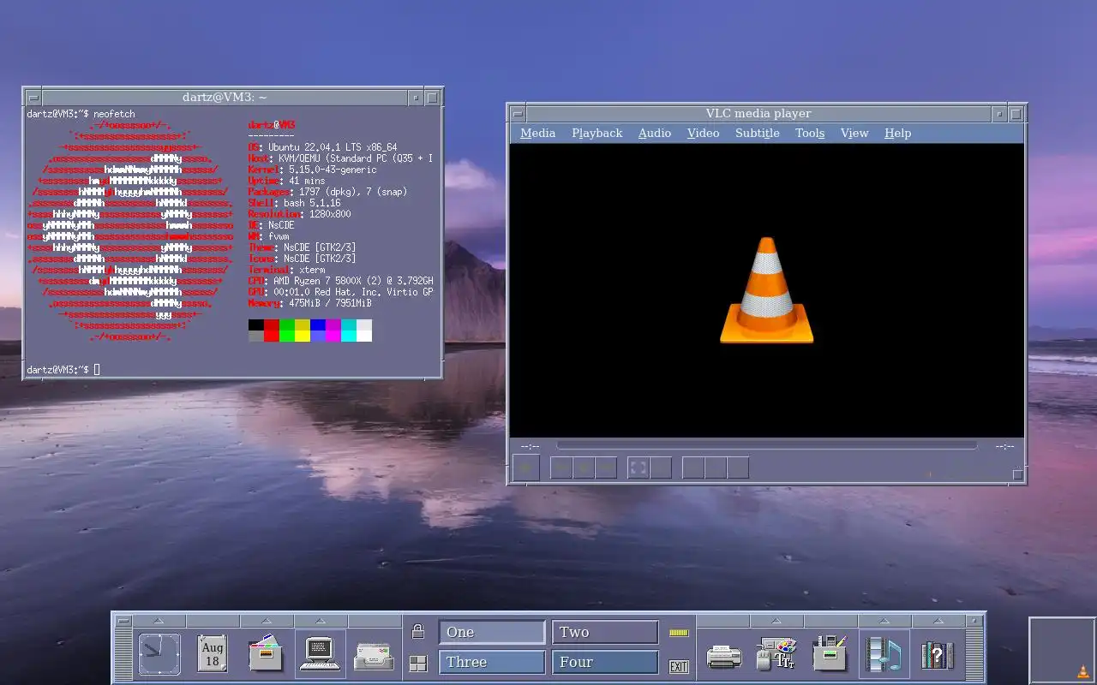
Task: Click VLC stop button
Action: [584, 468]
